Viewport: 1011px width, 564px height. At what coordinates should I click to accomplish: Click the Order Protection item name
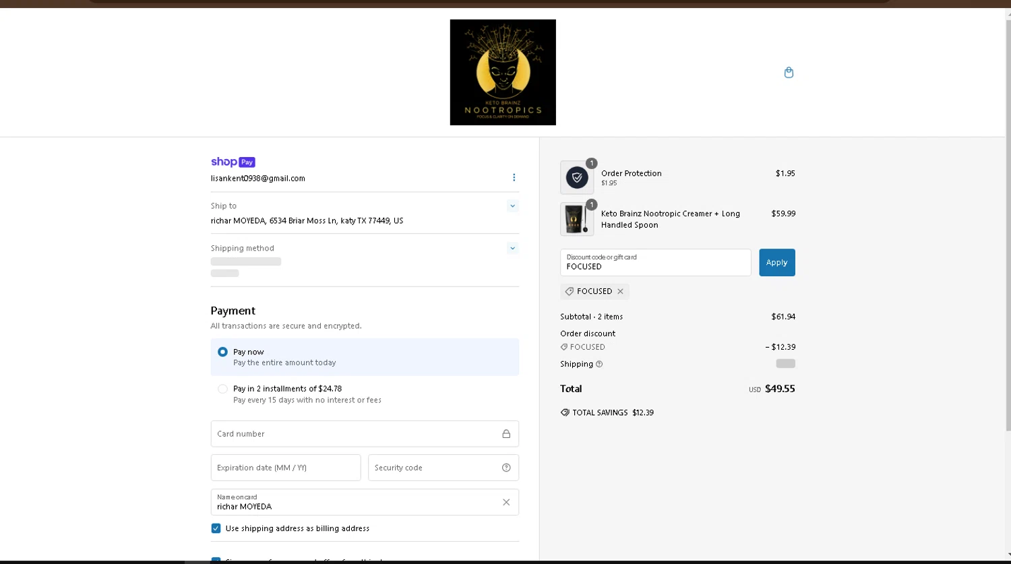(x=632, y=173)
